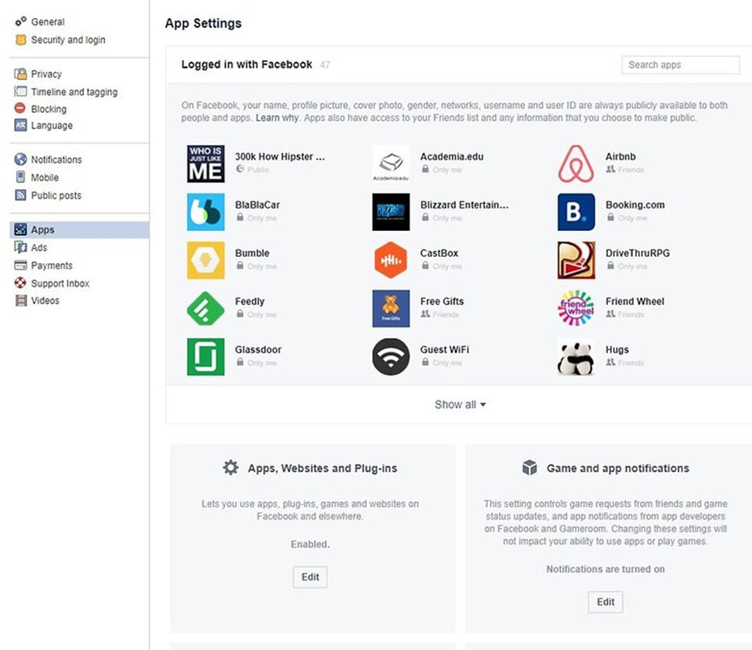Click the CastBox app icon
This screenshot has height=650, width=752.
point(391,260)
